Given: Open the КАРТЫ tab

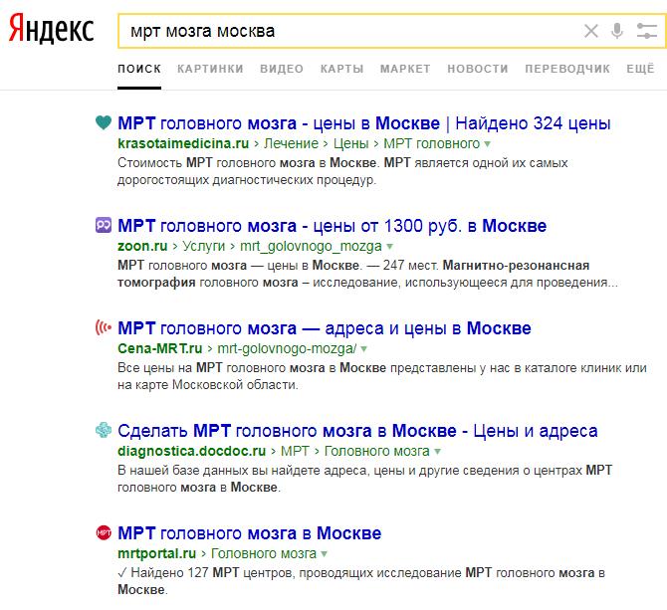Looking at the screenshot, I should (x=342, y=69).
